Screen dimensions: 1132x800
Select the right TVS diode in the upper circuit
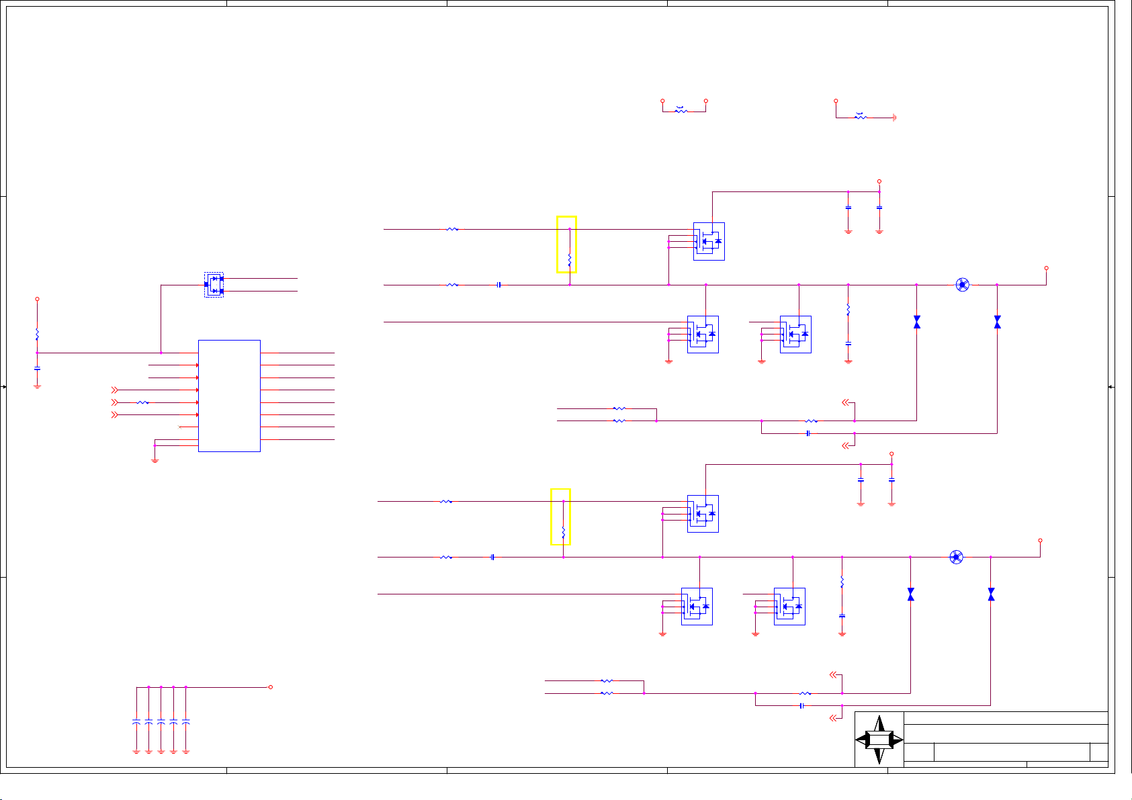pyautogui.click(x=997, y=322)
